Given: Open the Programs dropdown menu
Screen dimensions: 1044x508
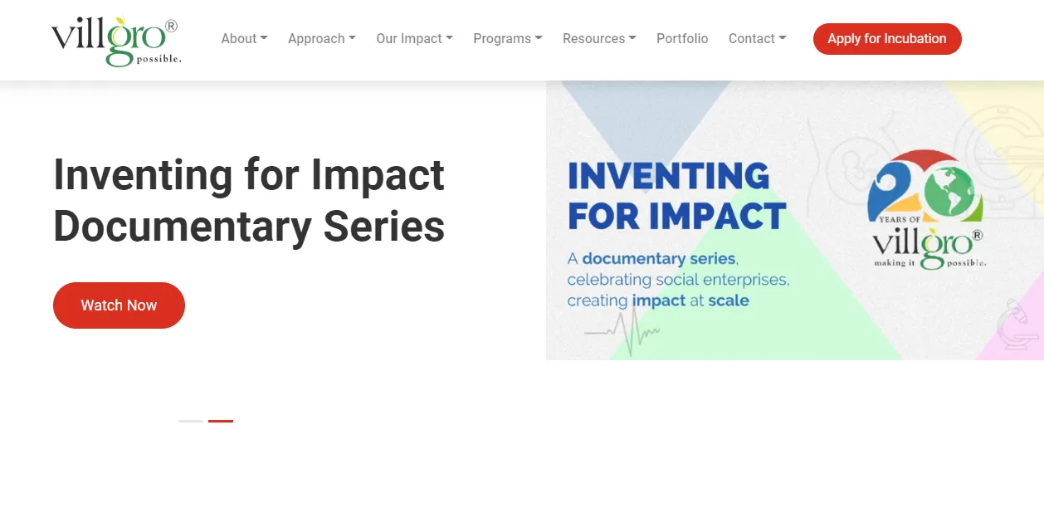Looking at the screenshot, I should (x=507, y=39).
